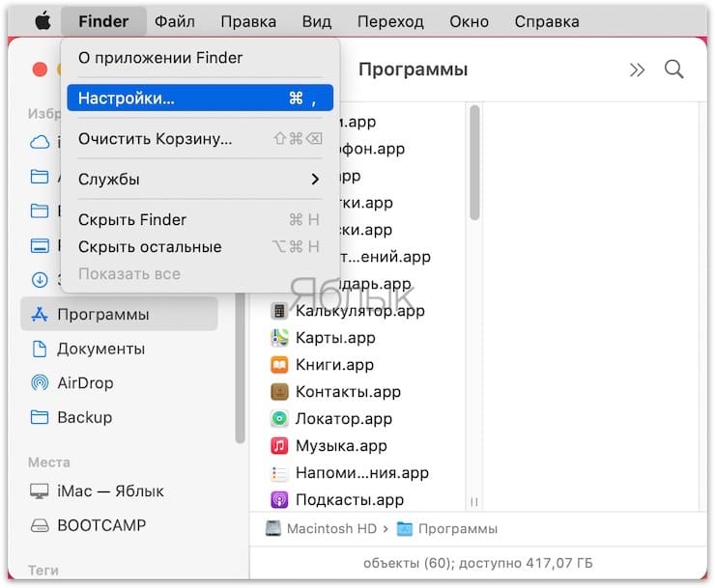Click Программы folder in the path bar
The height and width of the screenshot is (588, 715).
click(x=458, y=529)
